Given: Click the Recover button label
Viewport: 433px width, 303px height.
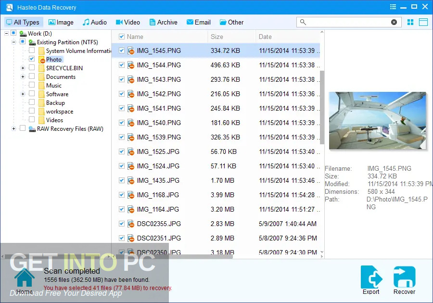Looking at the screenshot, I should pos(405,291).
